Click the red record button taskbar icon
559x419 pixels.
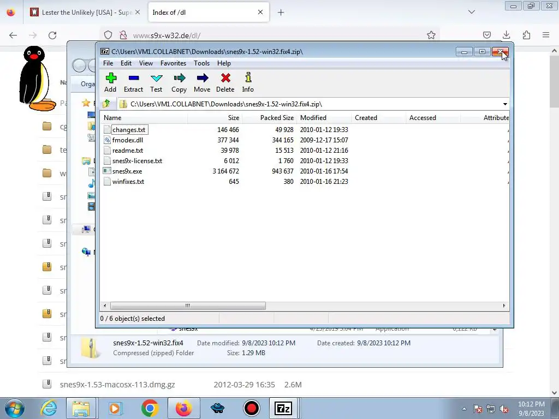tap(252, 408)
